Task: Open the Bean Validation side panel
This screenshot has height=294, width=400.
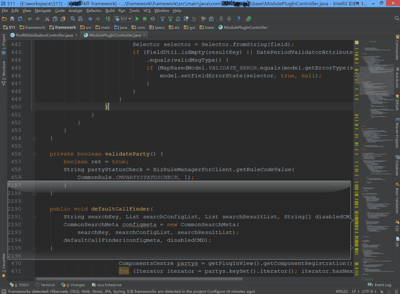Action: point(397,198)
